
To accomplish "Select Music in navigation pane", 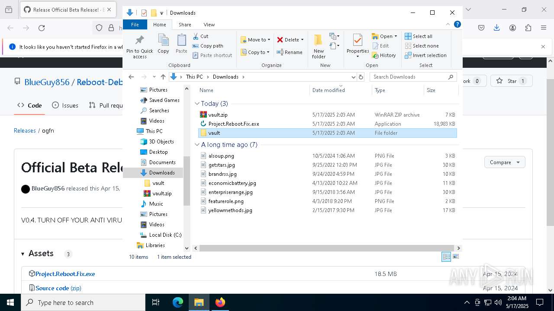I will pyautogui.click(x=151, y=204).
